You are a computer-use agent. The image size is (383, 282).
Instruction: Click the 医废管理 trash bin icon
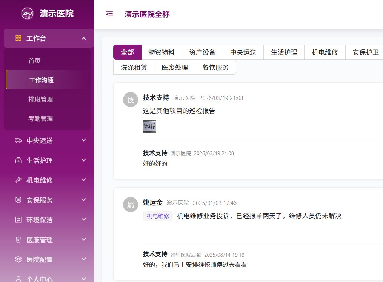pos(18,240)
